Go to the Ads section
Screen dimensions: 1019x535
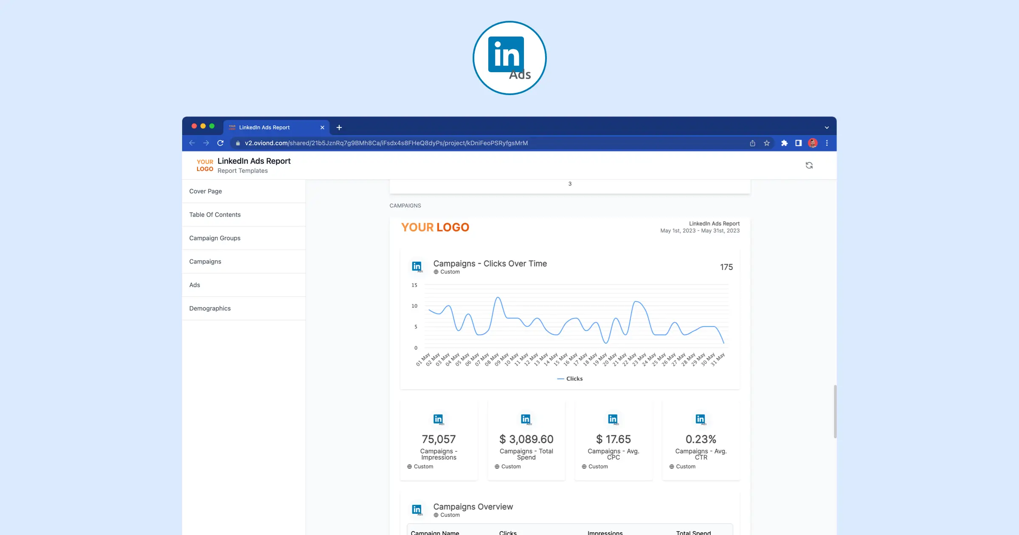coord(244,284)
